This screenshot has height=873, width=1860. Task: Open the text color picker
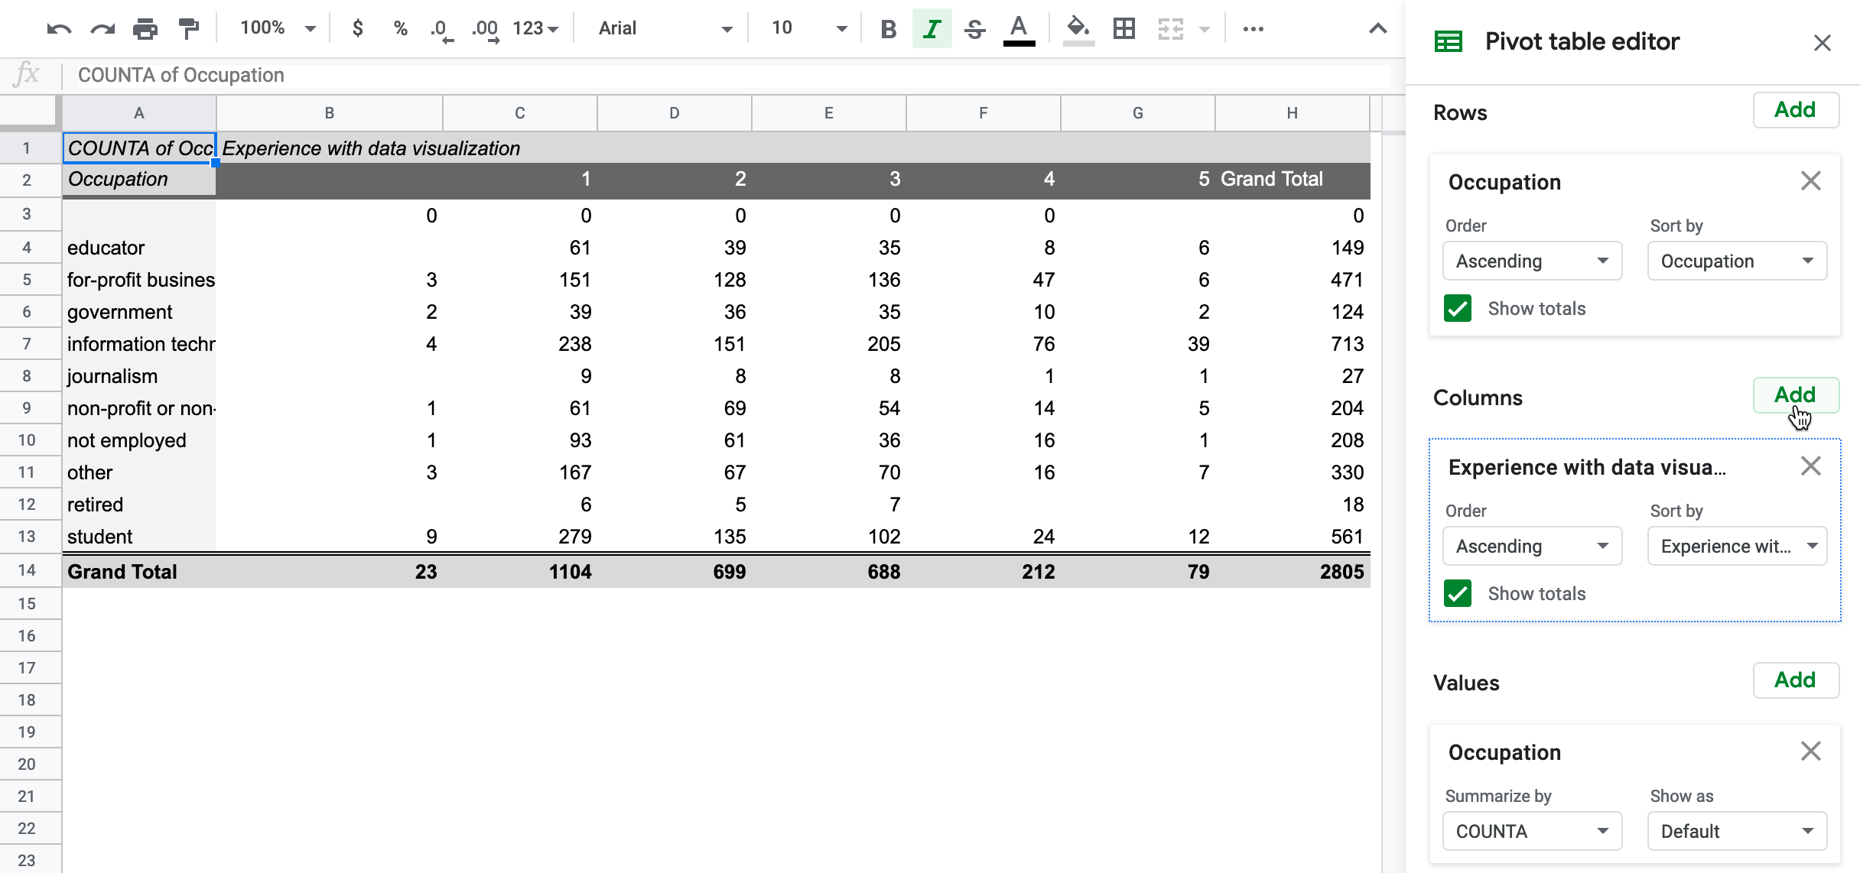coord(1019,29)
